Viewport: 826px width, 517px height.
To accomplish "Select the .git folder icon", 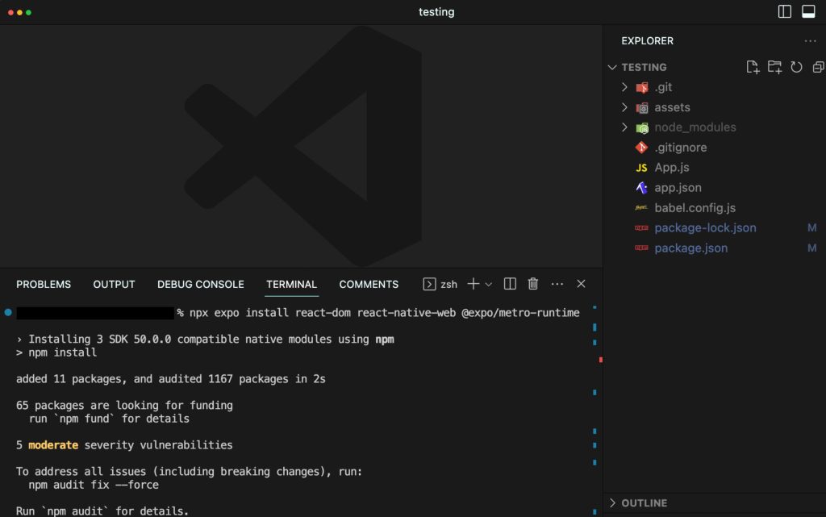I will (641, 87).
